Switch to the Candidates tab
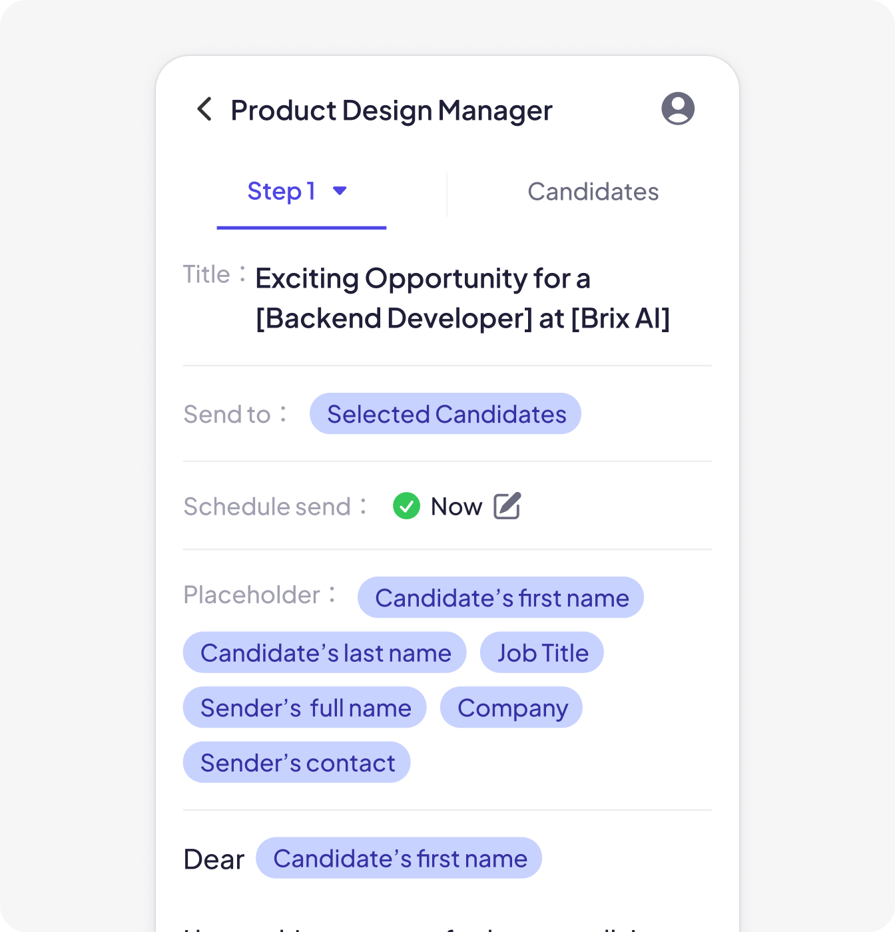This screenshot has width=895, height=932. [593, 192]
